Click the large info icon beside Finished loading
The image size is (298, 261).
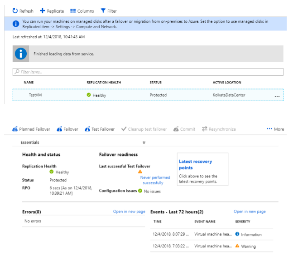(x=21, y=54)
